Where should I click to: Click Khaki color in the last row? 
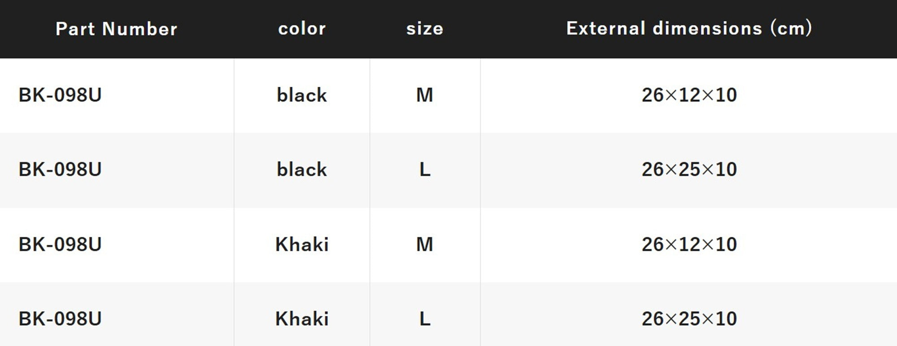coord(302,319)
